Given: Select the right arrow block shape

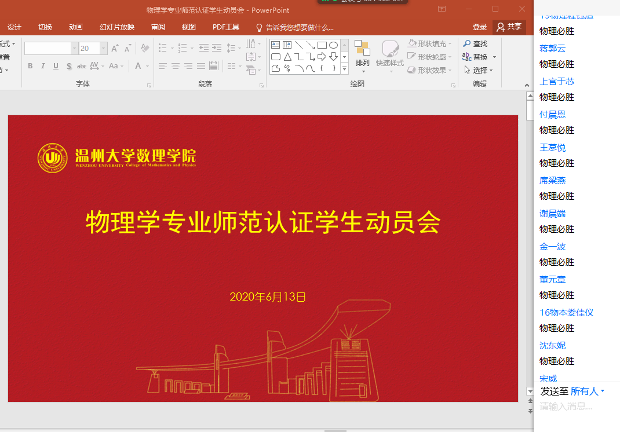Looking at the screenshot, I should pyautogui.click(x=322, y=57).
